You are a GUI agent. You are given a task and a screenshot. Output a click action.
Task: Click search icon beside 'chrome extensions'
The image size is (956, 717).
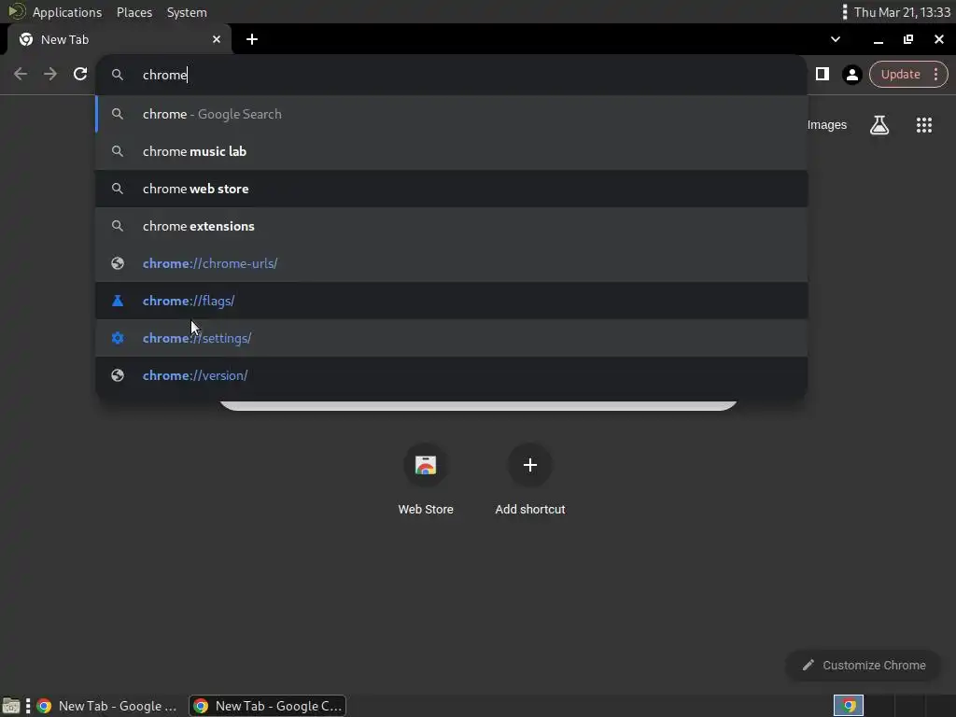click(118, 226)
